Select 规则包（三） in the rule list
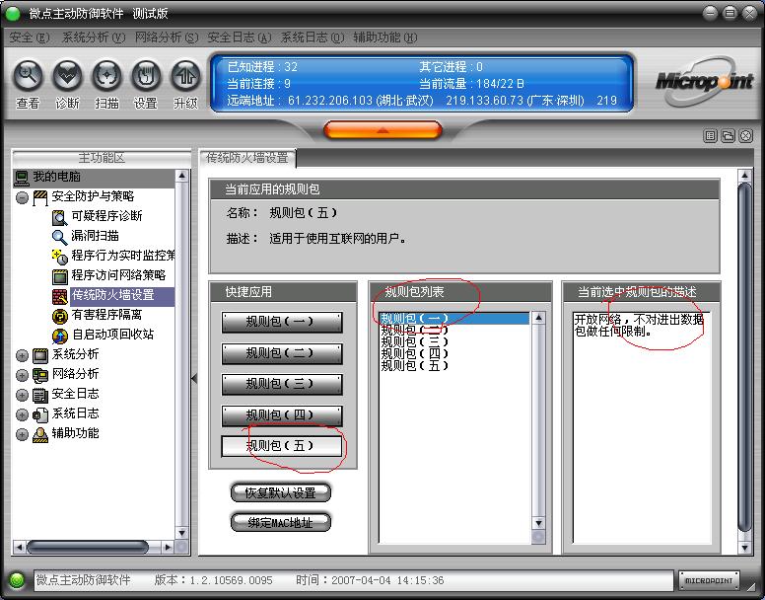765x600 pixels. pyautogui.click(x=453, y=341)
